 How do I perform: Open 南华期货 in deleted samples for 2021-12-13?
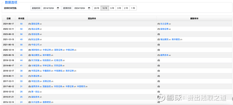click(176, 39)
